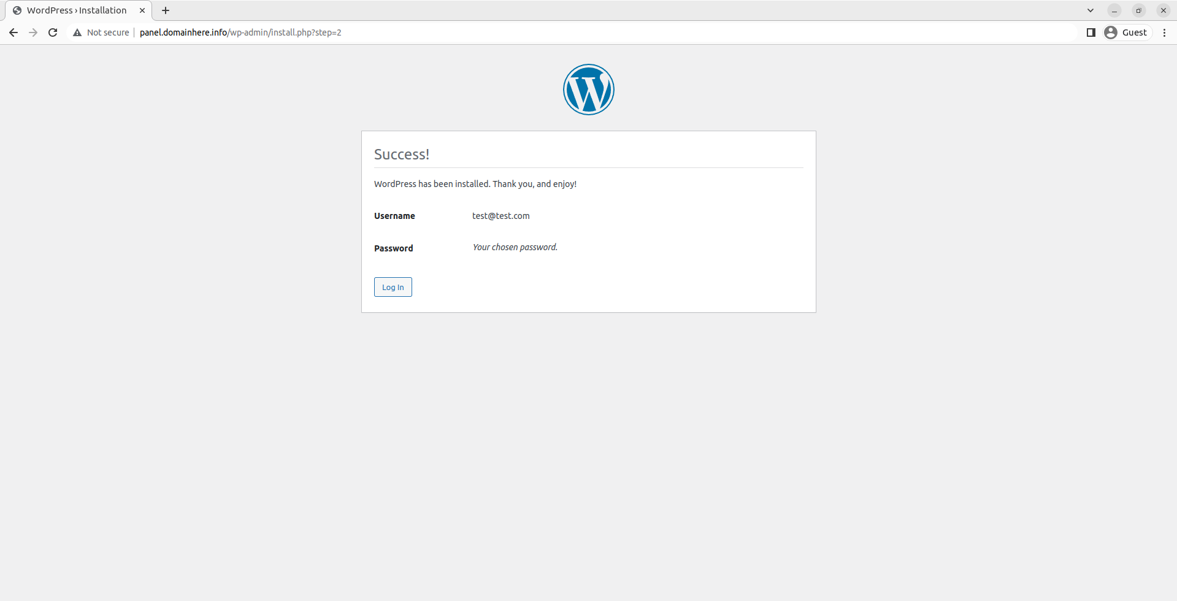Screen dimensions: 1177x601
Task: Close the browser window
Action: point(1164,10)
